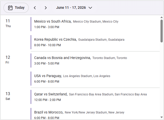Screen dimensions: 164x120
Task: Click the scrollbar up arrow
Action: coord(161,17)
